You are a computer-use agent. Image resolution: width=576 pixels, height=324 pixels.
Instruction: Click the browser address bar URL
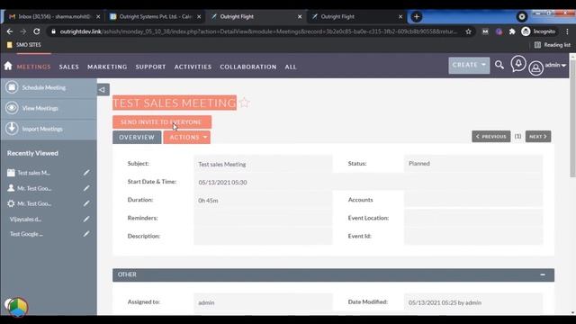(258, 31)
